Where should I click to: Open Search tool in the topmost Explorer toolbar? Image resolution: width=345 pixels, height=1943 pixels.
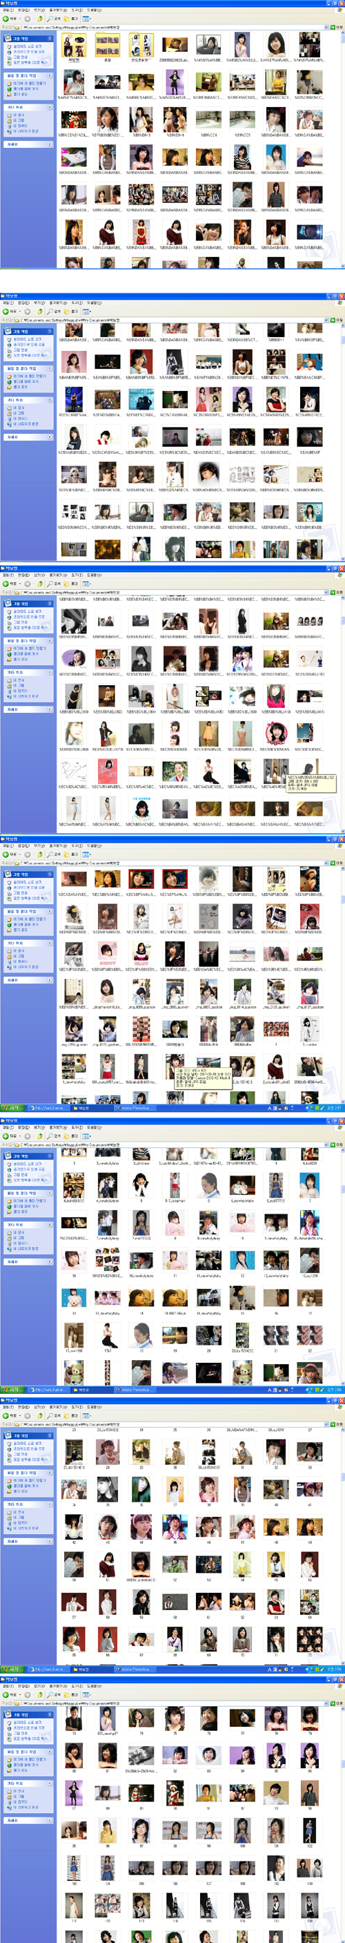[x=55, y=18]
